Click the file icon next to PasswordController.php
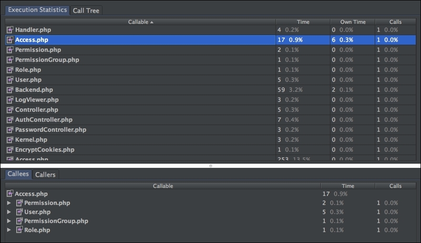The image size is (421, 243). pos(10,130)
